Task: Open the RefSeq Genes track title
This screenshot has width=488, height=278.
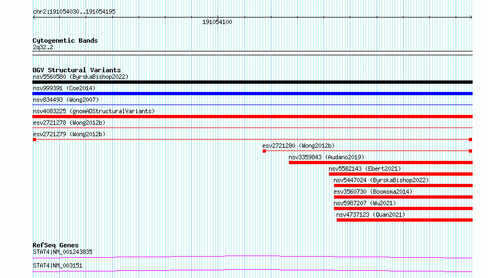Action: [56, 245]
